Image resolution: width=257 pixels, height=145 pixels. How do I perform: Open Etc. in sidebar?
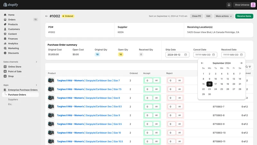[x=10, y=104]
